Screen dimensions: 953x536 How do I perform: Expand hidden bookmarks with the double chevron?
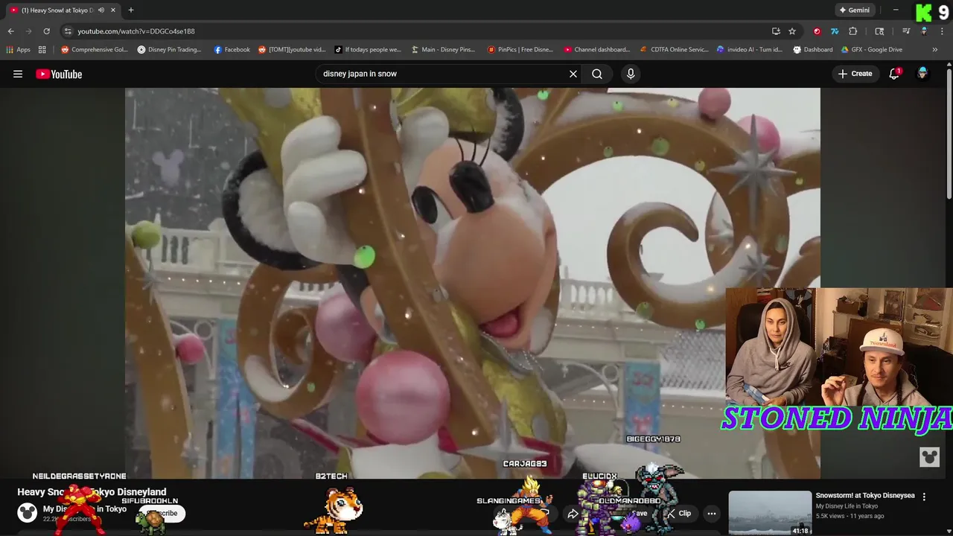click(934, 50)
